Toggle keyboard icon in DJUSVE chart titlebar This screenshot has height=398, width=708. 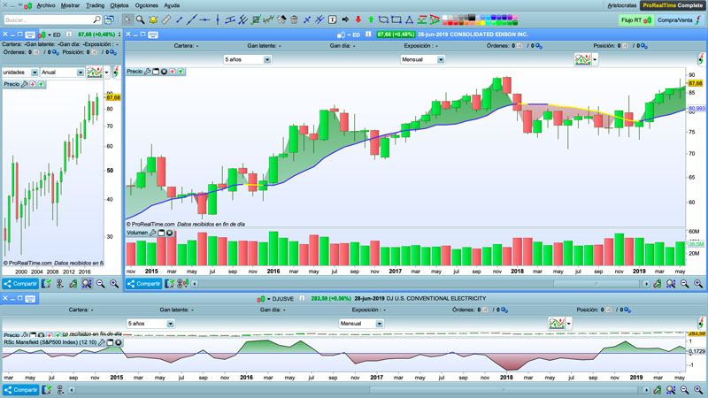(x=30, y=299)
